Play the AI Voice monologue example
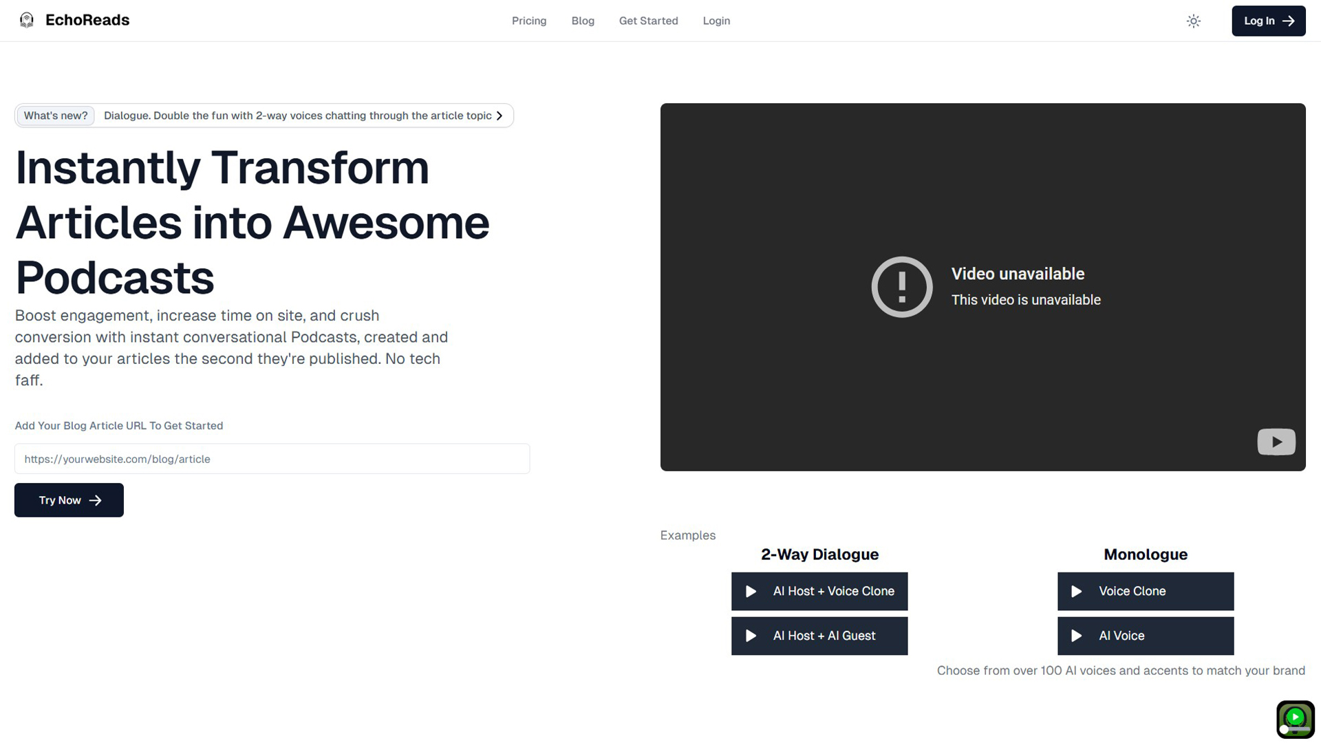Image resolution: width=1321 pixels, height=743 pixels. pyautogui.click(x=1146, y=636)
